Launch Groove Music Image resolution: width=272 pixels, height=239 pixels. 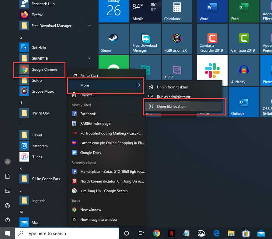point(43,91)
